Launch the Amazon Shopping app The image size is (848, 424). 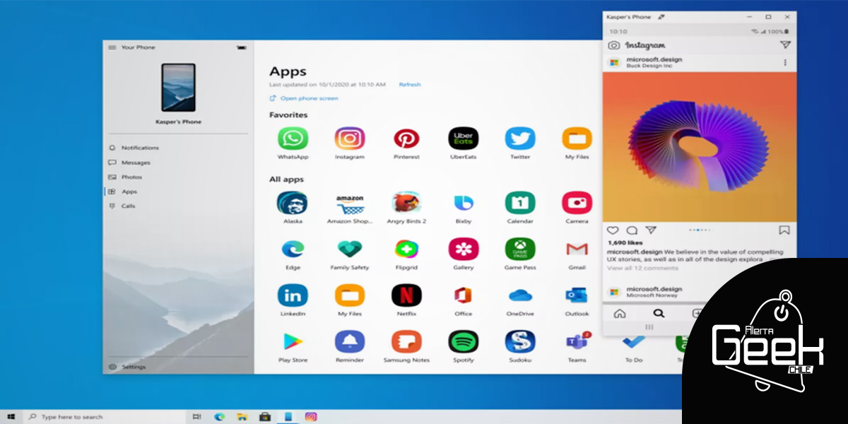349,203
